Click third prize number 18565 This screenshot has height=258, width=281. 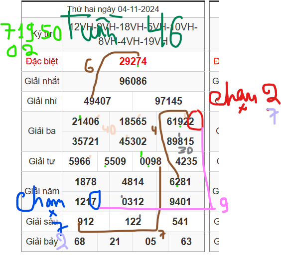[133, 122]
